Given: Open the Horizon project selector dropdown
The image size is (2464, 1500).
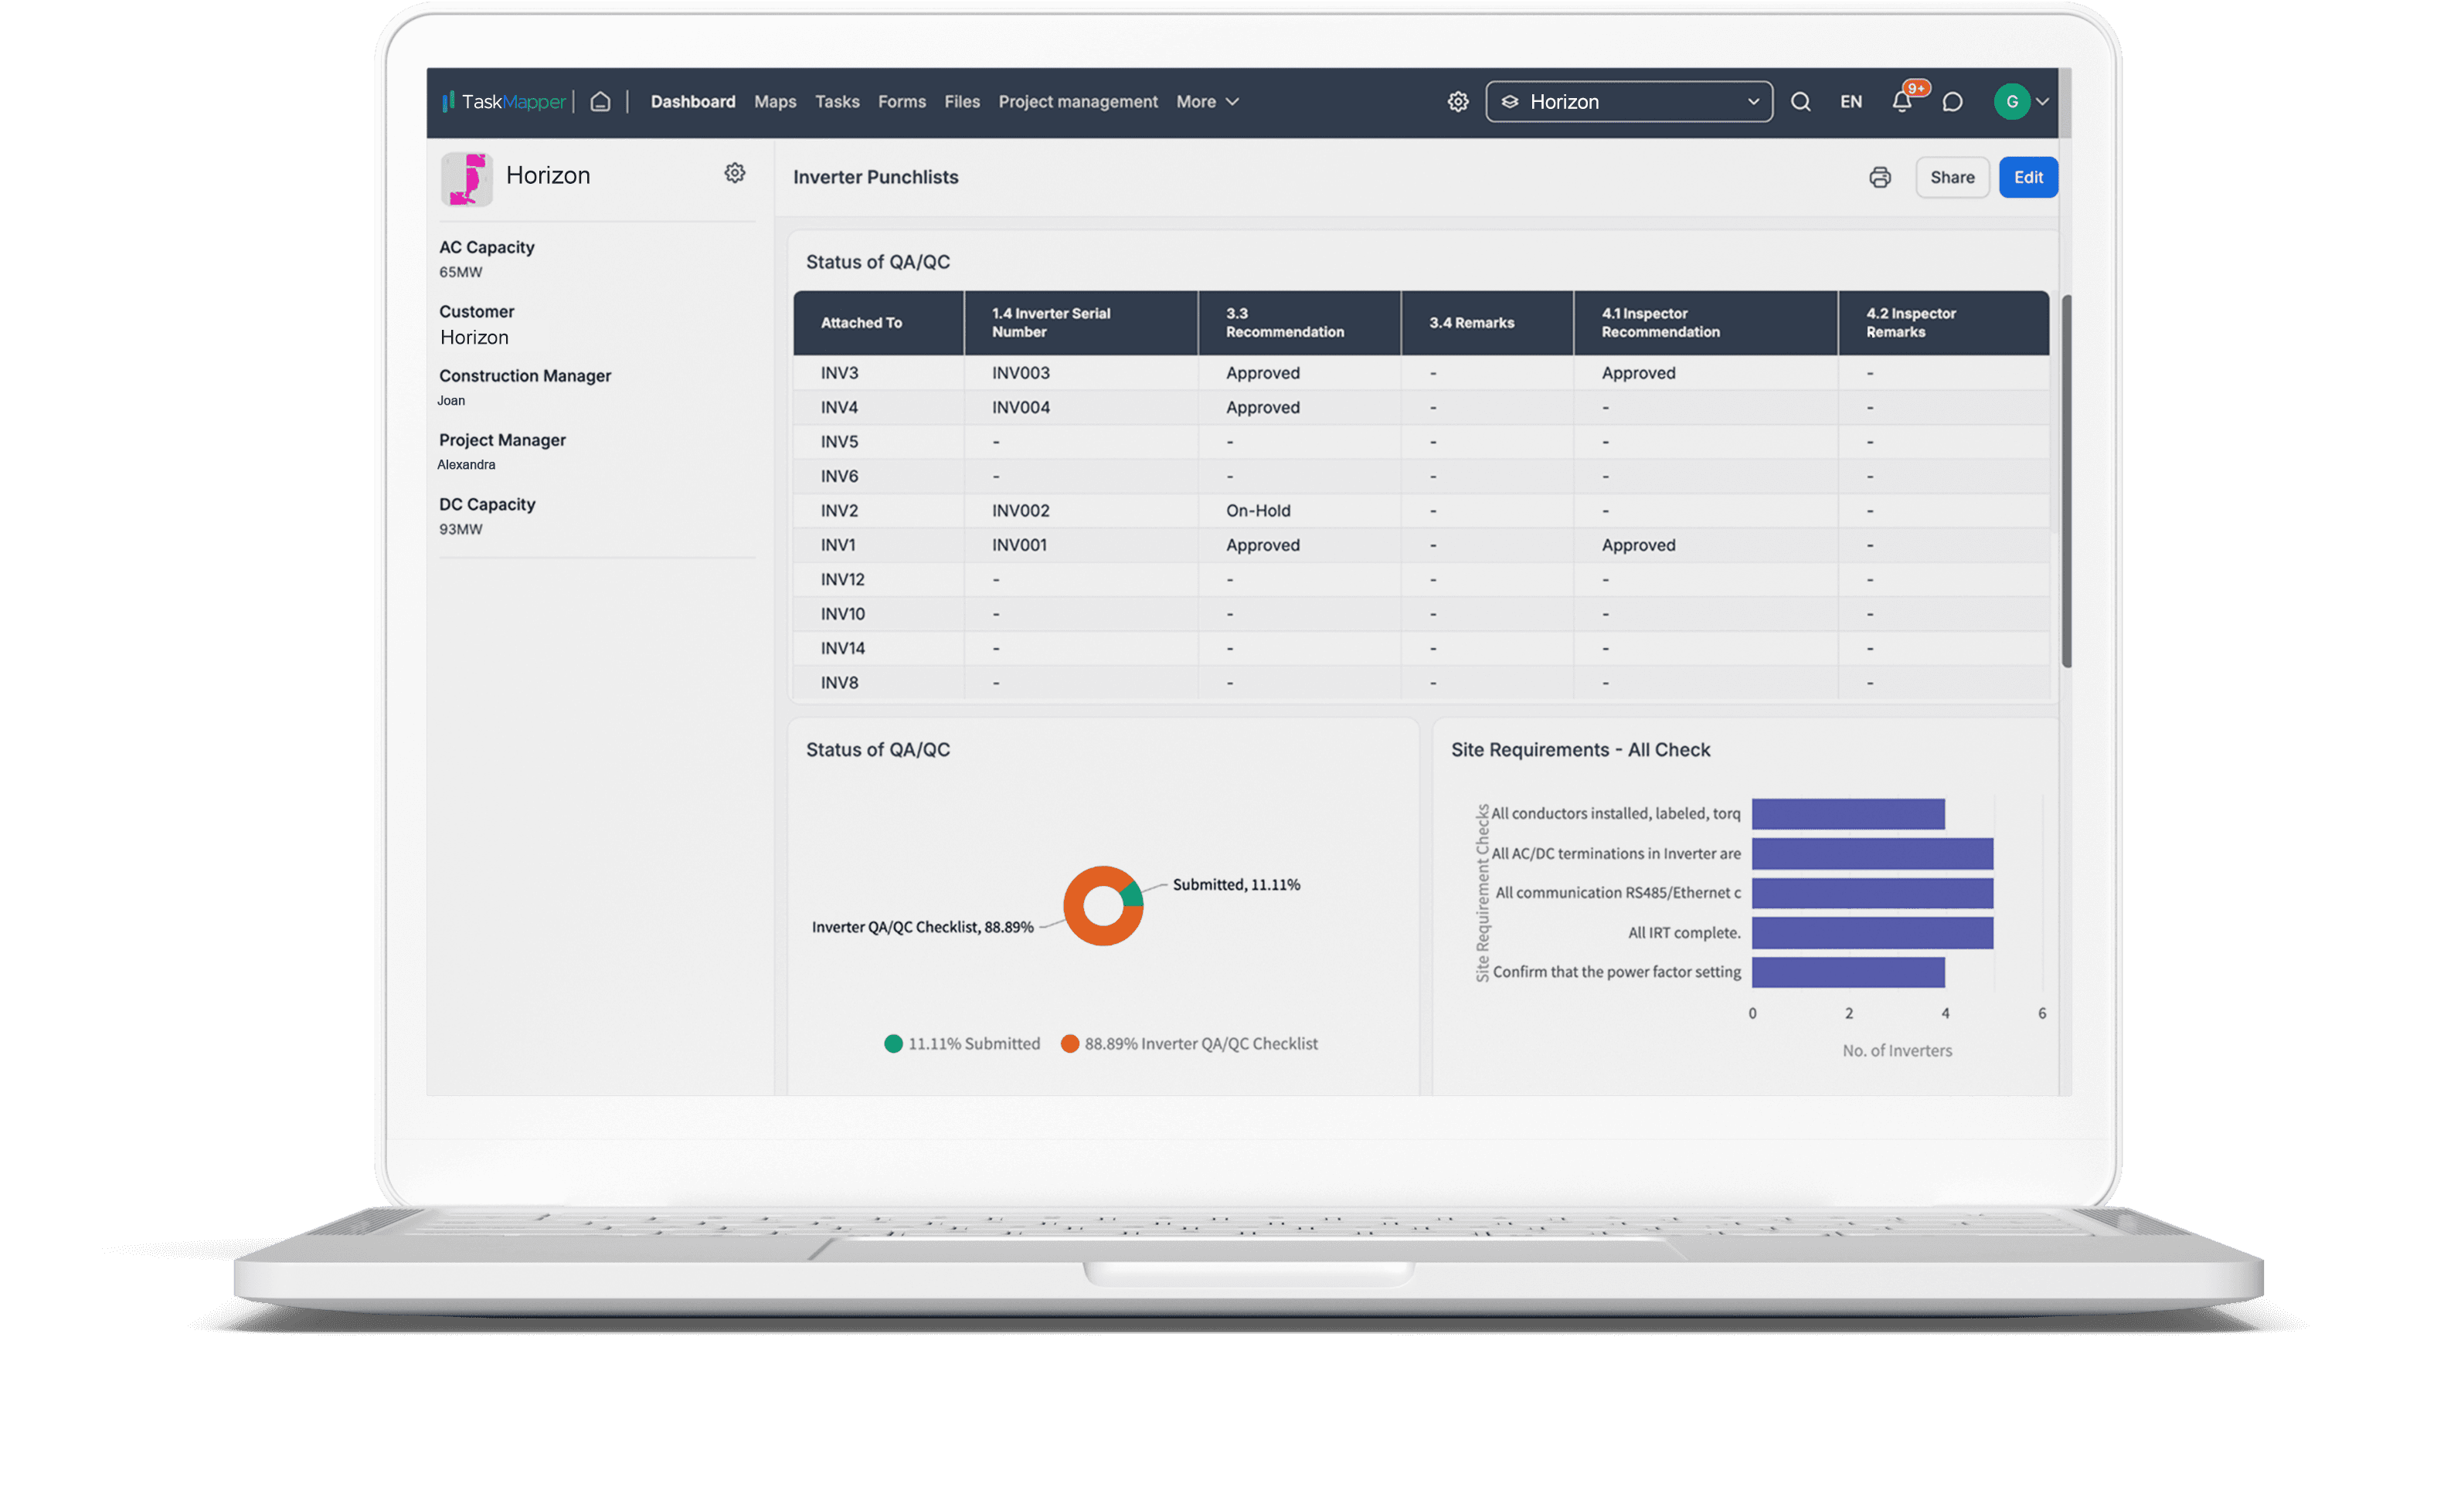Looking at the screenshot, I should coord(1626,100).
